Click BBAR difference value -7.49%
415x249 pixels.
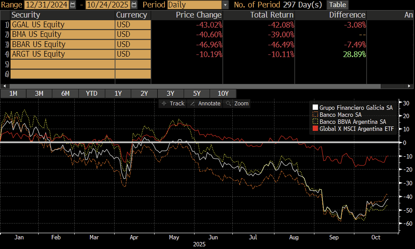click(355, 44)
